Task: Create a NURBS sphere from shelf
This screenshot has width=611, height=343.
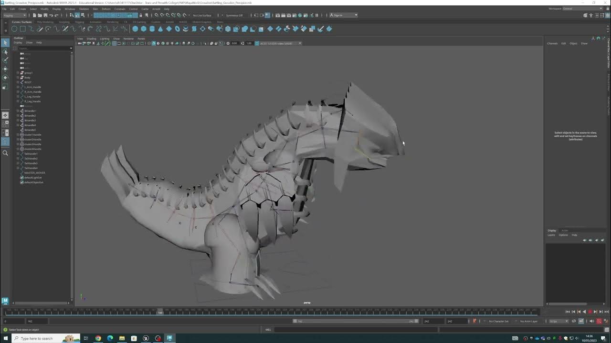Action: click(135, 29)
